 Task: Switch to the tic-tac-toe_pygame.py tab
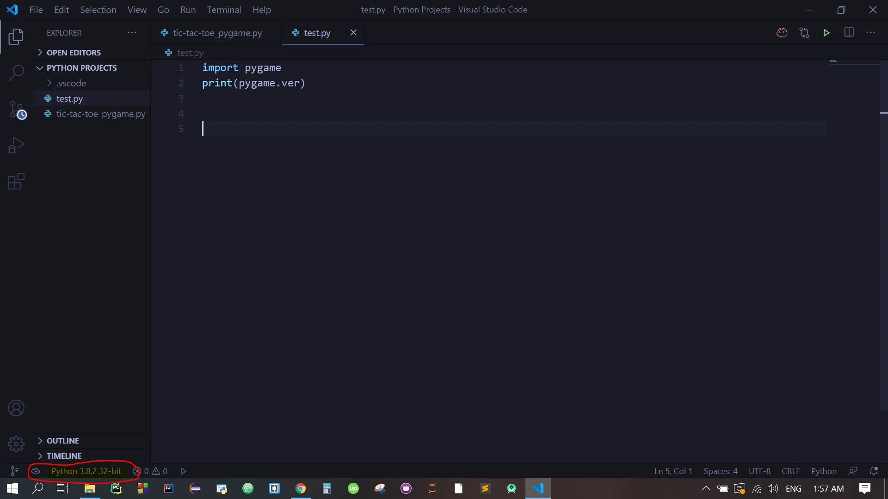217,33
